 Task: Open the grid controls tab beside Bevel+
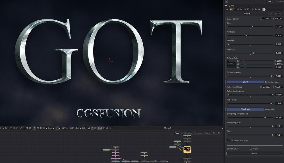pyautogui.click(x=271, y=14)
